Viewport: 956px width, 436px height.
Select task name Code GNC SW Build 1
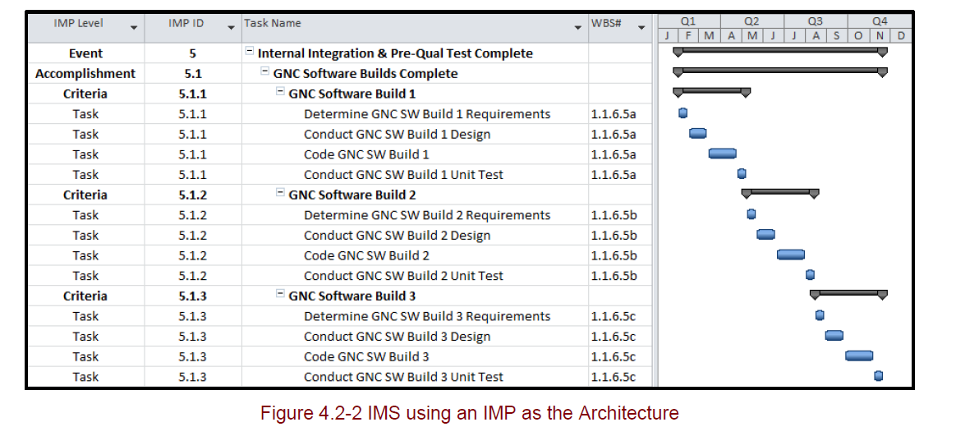(366, 154)
